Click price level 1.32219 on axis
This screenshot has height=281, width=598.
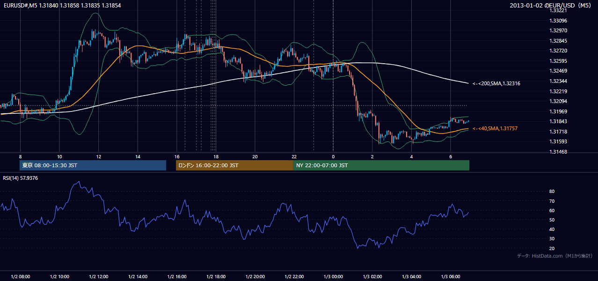point(558,91)
